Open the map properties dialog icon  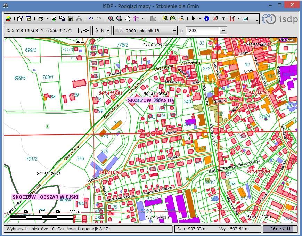[20, 18]
